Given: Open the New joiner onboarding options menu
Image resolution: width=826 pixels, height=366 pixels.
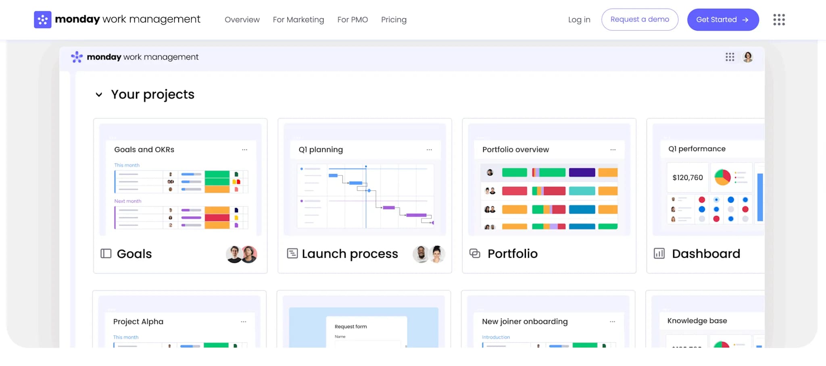Looking at the screenshot, I should point(612,322).
